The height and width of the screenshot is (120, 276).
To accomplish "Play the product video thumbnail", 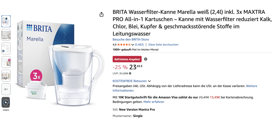I will click(x=6, y=102).
